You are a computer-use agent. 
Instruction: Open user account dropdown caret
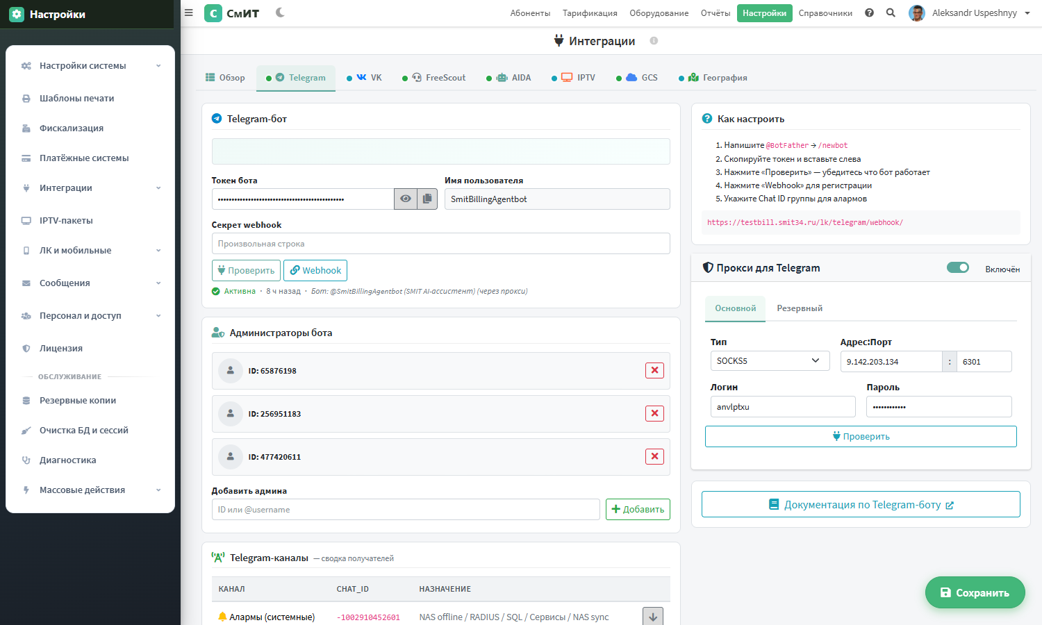point(1027,13)
